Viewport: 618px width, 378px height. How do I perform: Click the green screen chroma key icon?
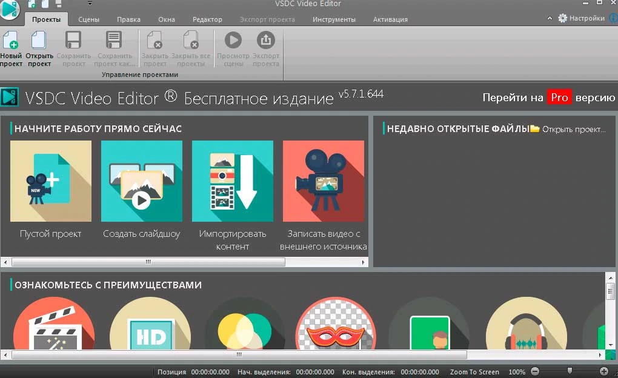(430, 324)
